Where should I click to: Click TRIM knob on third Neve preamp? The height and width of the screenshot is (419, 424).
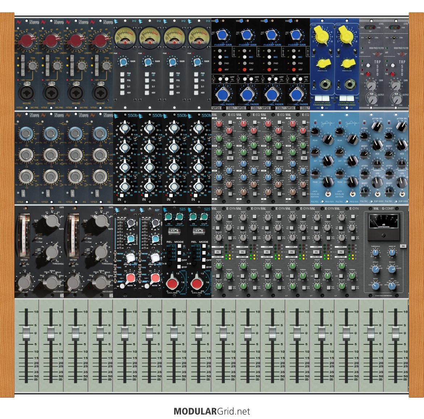82,66
